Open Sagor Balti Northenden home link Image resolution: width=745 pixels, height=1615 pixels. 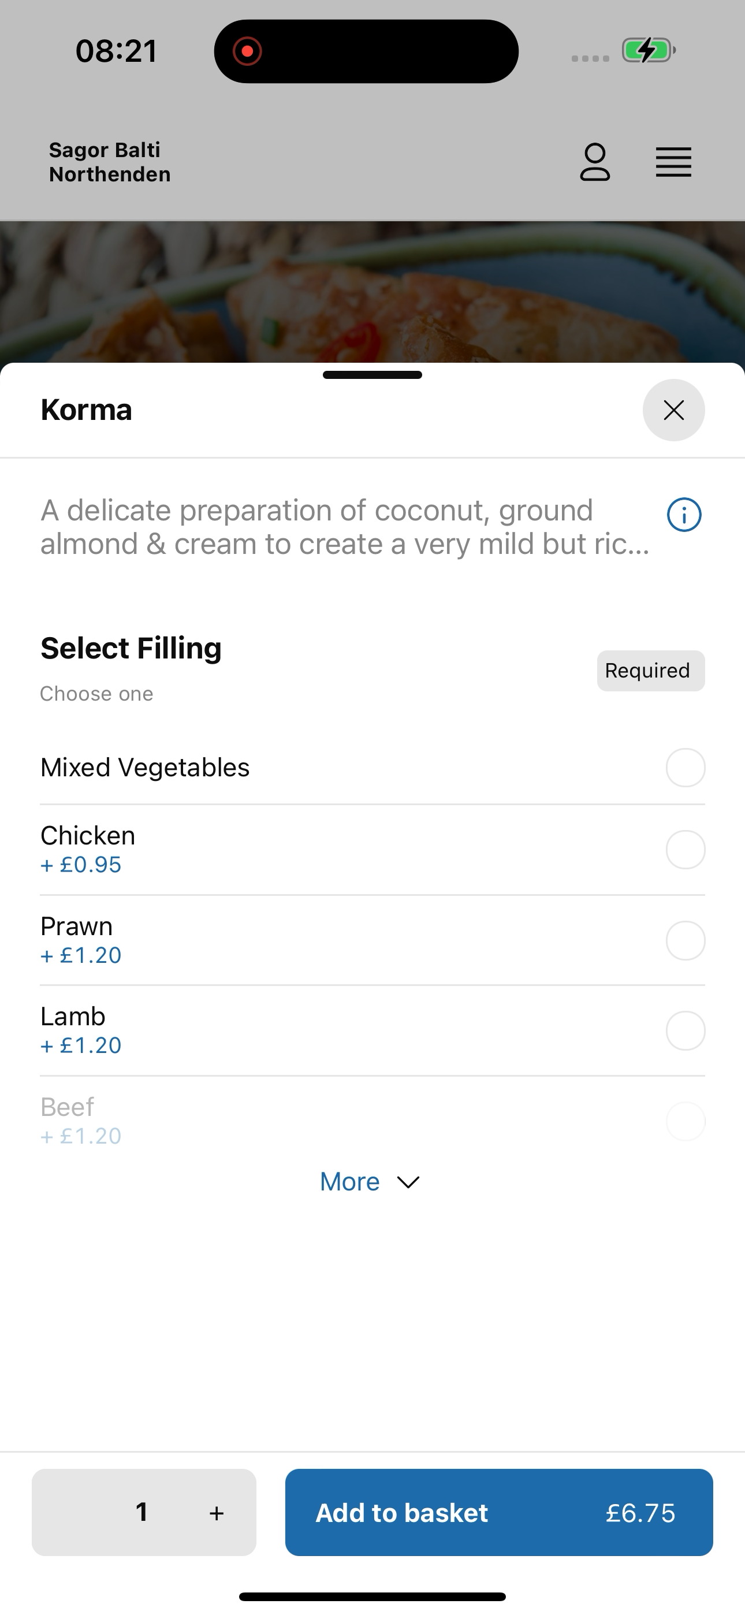click(x=110, y=162)
